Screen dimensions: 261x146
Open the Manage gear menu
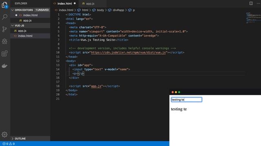pyautogui.click(x=4, y=134)
